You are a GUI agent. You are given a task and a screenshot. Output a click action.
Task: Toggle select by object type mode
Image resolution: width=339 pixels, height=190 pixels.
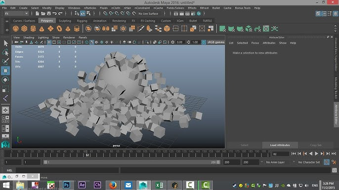point(83,14)
